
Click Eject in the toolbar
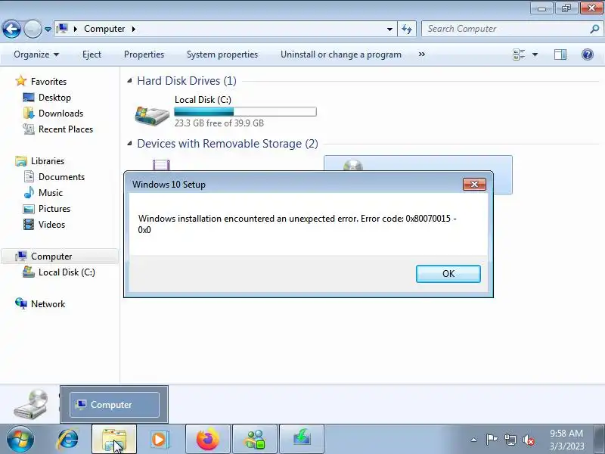pos(92,54)
